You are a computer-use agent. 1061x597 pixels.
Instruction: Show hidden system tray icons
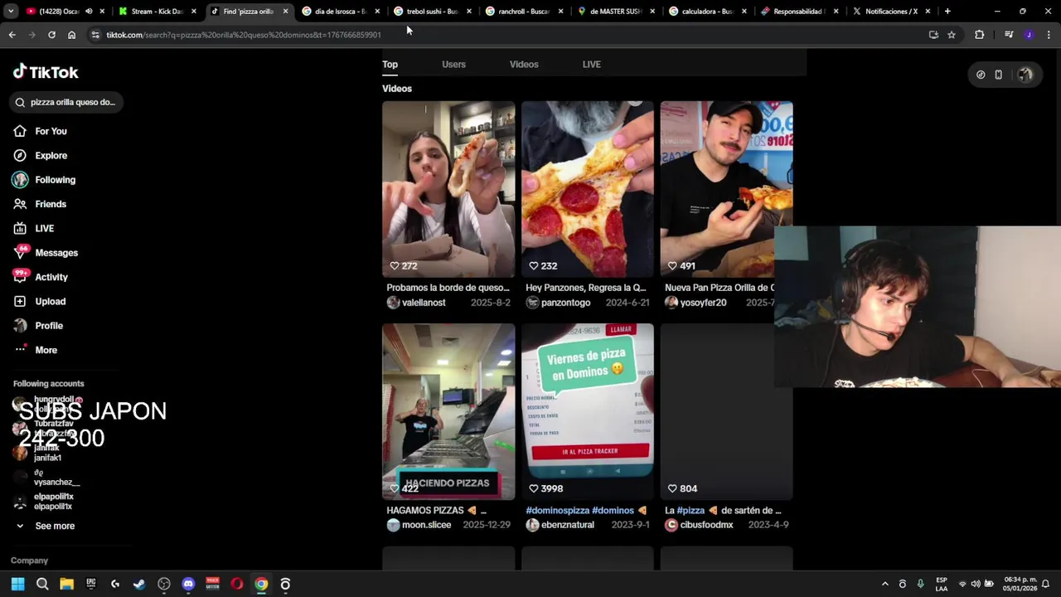[x=884, y=584]
